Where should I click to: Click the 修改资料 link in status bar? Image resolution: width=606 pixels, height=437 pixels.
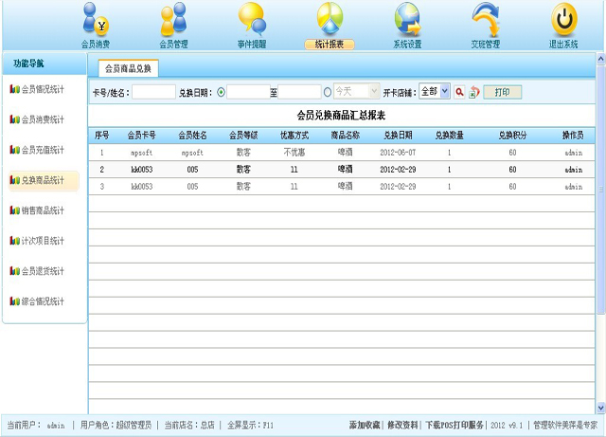coord(401,426)
